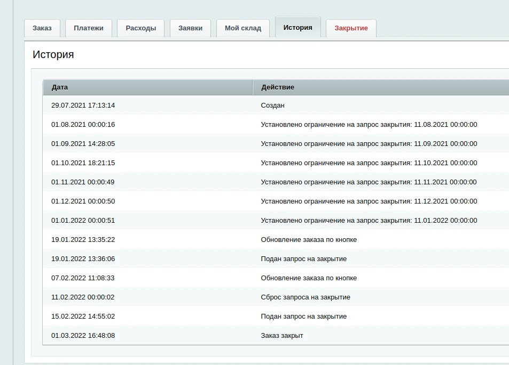
Task: Select date 01.11.2021 00:00:49
Action: coord(83,182)
